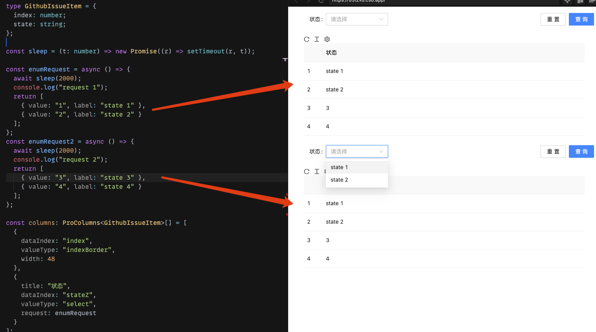Click the 查询 button in the first search form

[x=581, y=19]
